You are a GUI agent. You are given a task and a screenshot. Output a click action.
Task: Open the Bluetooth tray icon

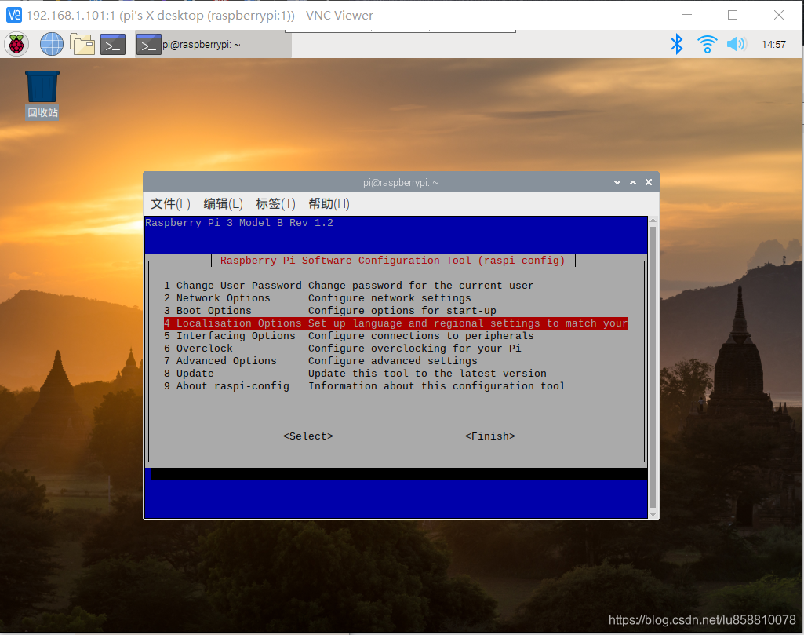677,44
